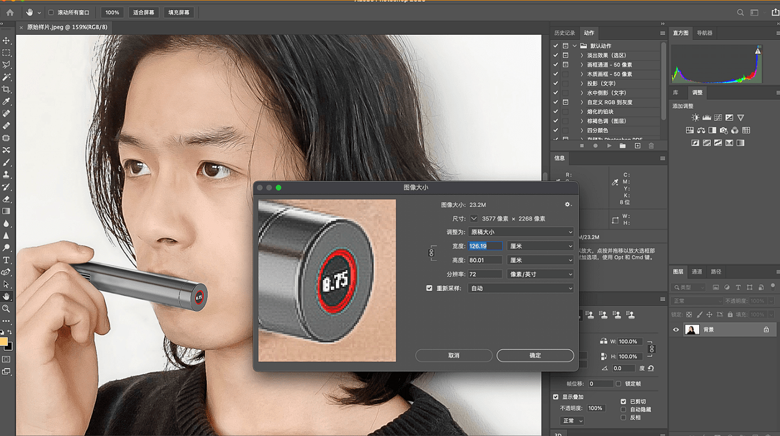
Task: Click the foreground color swatch
Action: (x=4, y=341)
